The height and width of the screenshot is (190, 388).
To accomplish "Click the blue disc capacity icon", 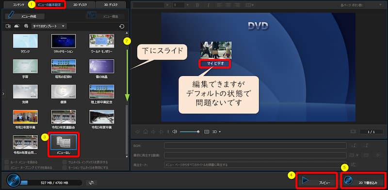I will (13, 181).
